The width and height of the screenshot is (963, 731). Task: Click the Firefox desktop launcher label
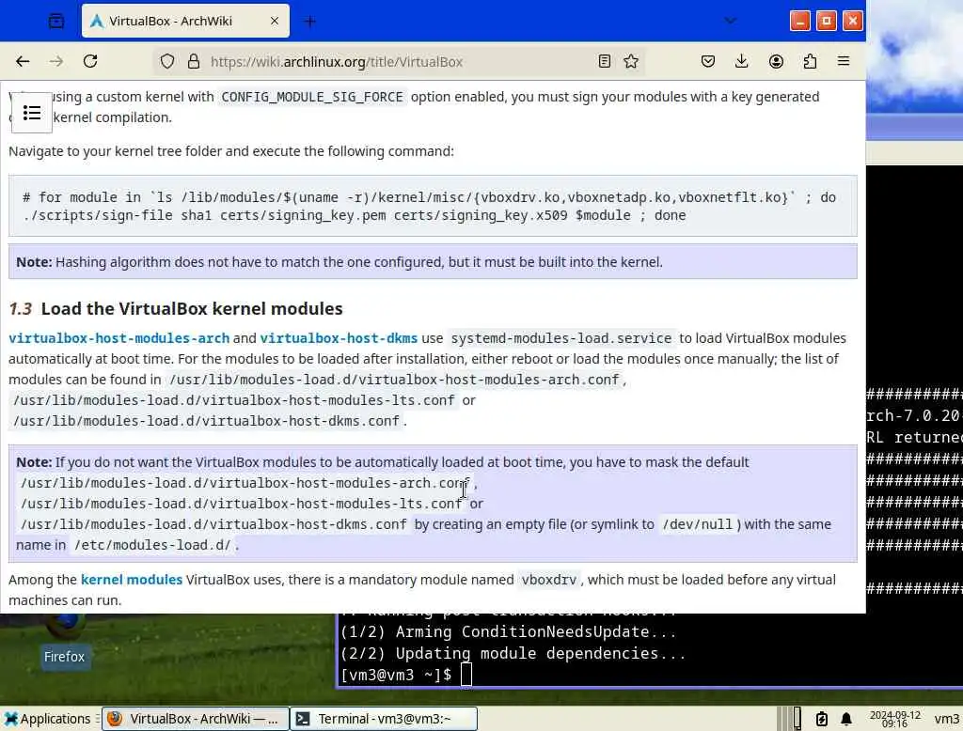click(64, 657)
